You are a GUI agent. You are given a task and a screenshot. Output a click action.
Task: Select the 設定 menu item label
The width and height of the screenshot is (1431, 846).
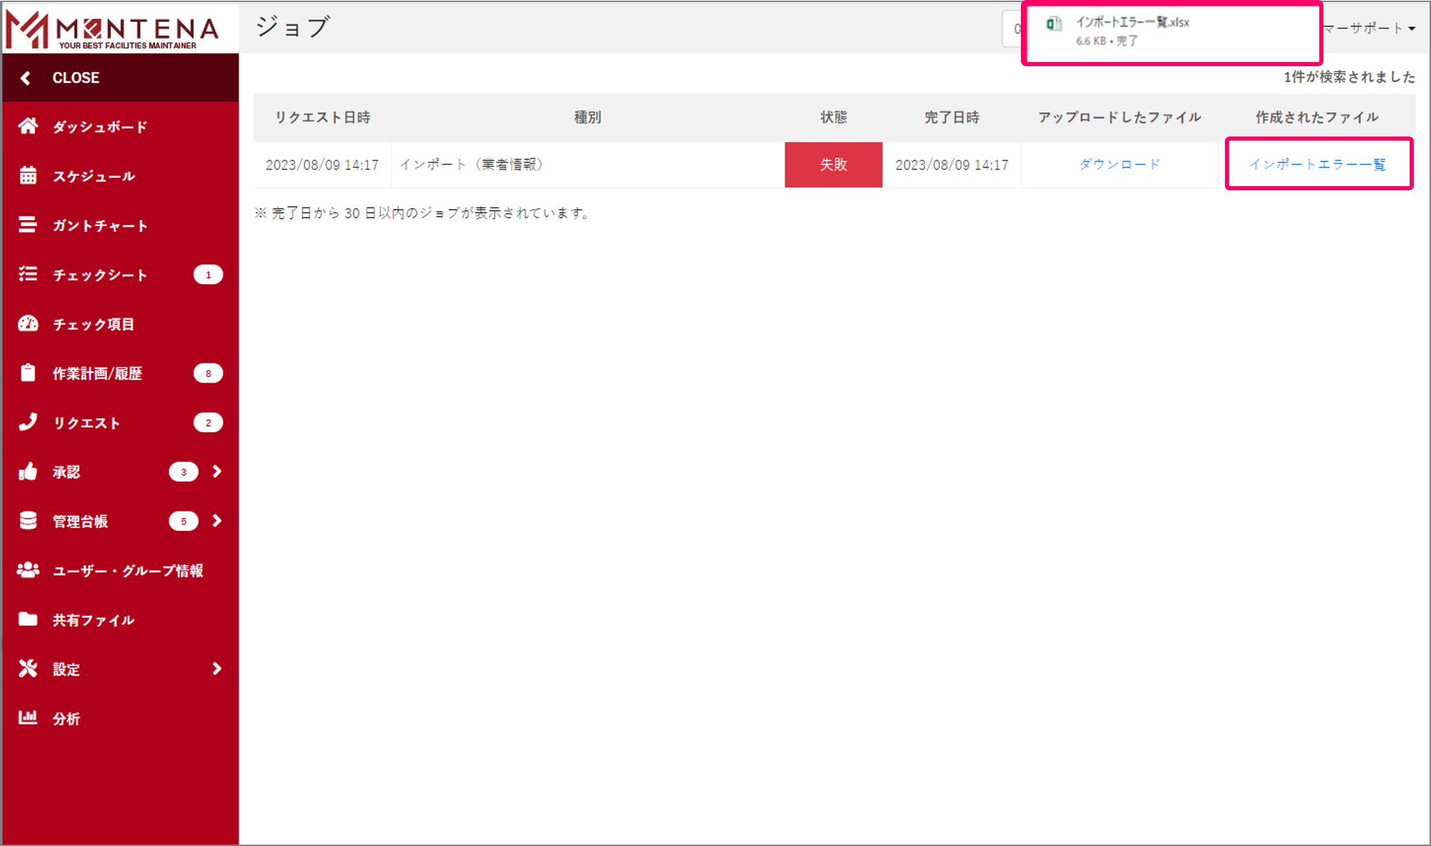tap(66, 669)
